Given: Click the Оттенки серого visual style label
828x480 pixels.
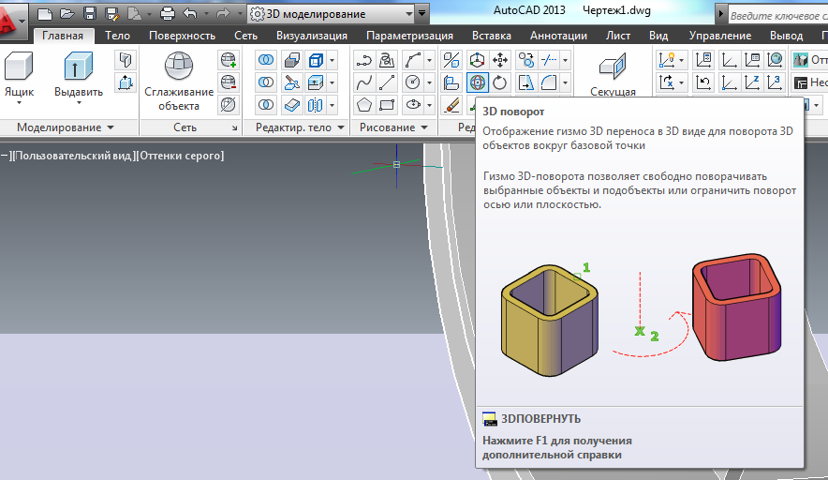Looking at the screenshot, I should (x=180, y=156).
